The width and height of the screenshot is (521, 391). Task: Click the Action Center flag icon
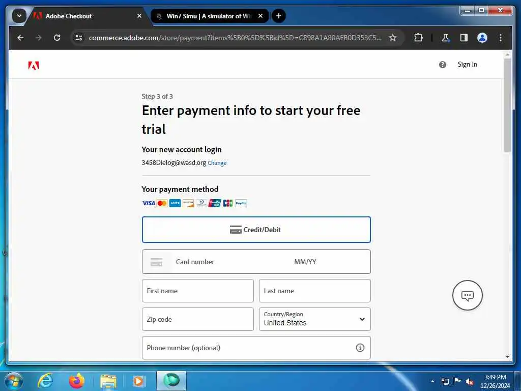pos(457,381)
